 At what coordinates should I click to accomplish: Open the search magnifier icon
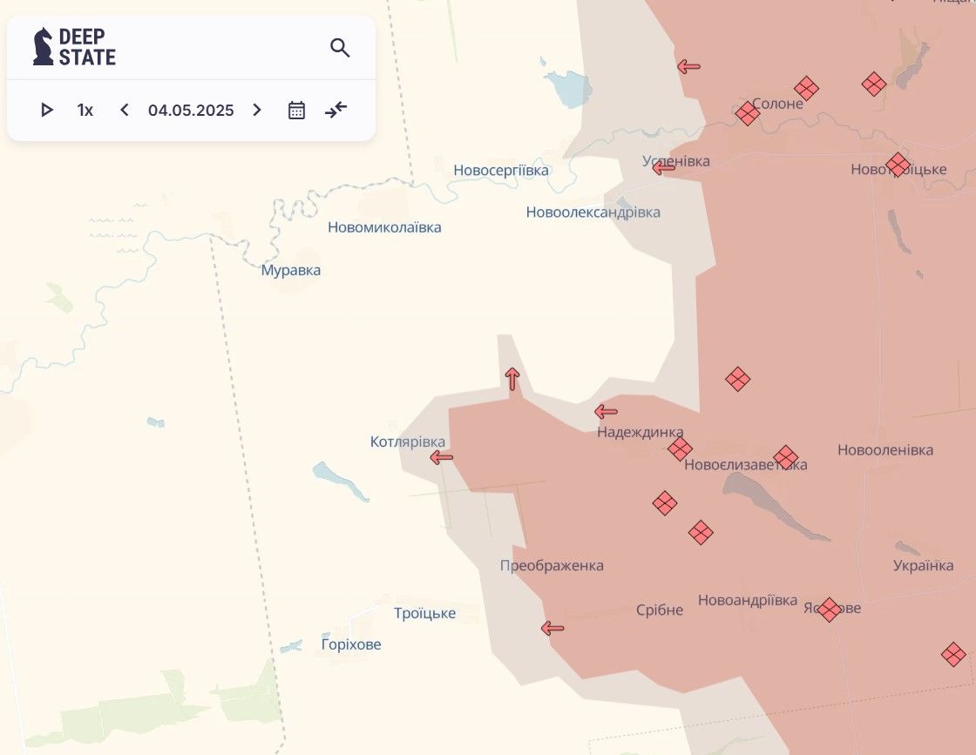[x=340, y=48]
